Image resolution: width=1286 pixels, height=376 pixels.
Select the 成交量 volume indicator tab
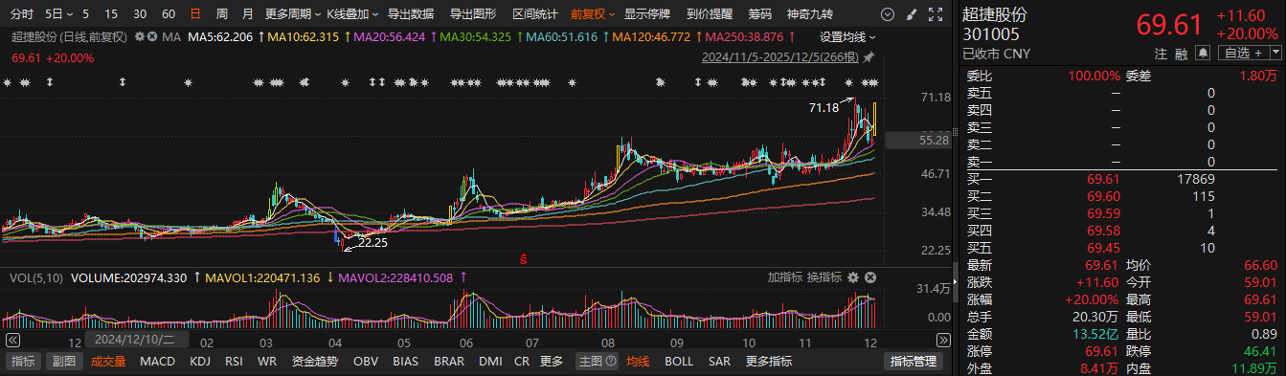tap(108, 362)
